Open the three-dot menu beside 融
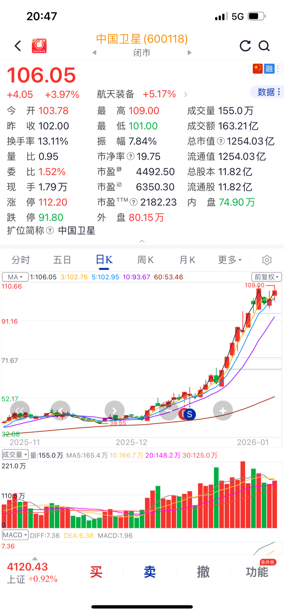This screenshot has width=284, height=614. click(x=278, y=68)
